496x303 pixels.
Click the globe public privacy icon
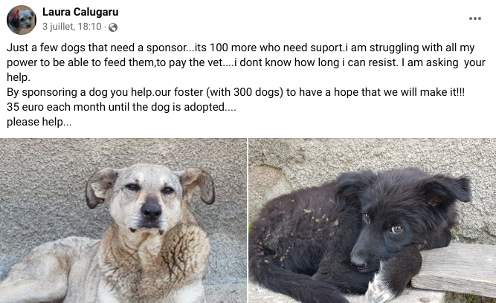(113, 27)
